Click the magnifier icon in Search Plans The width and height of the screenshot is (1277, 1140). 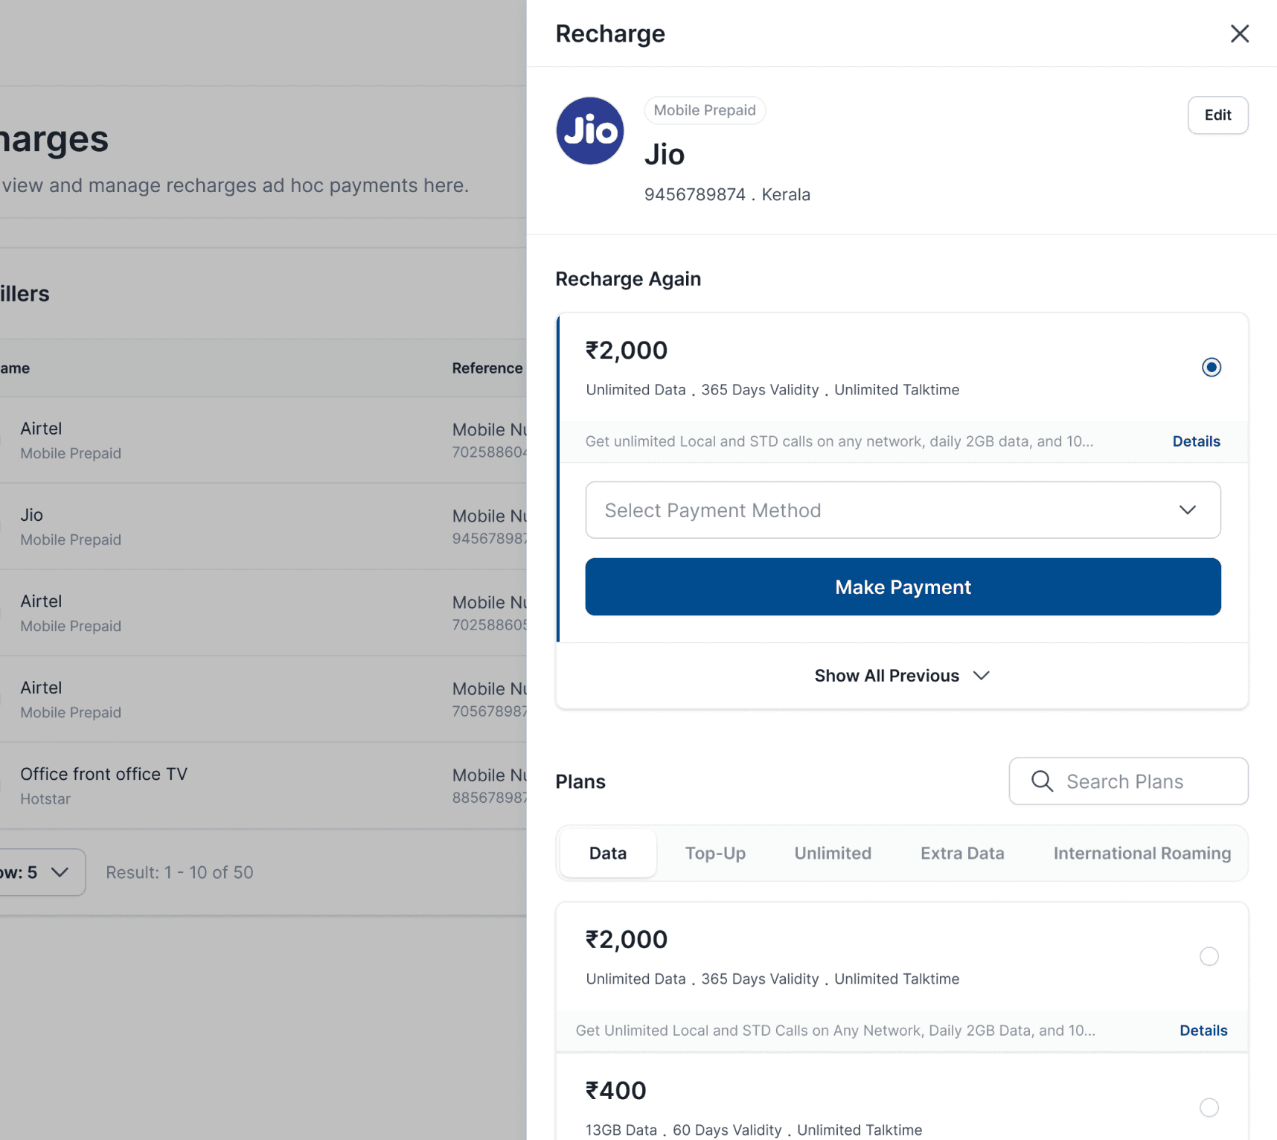tap(1042, 781)
